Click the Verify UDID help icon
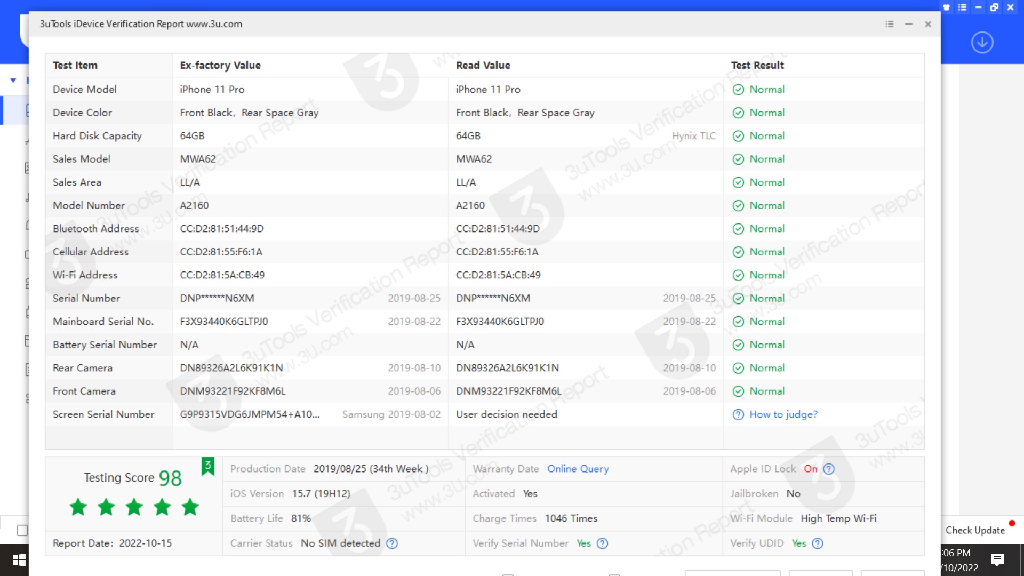 coord(818,543)
